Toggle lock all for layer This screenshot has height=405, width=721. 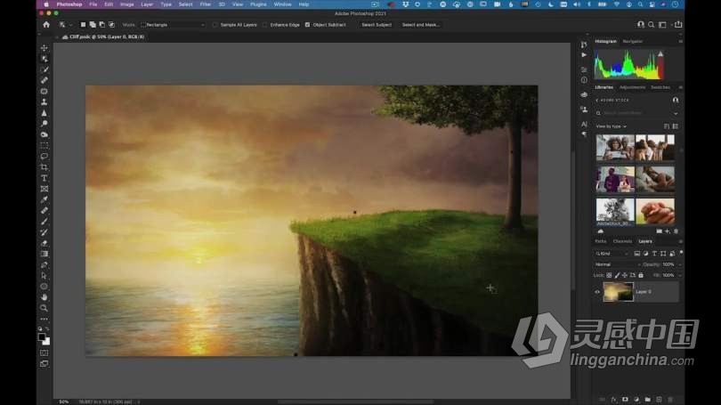click(641, 275)
